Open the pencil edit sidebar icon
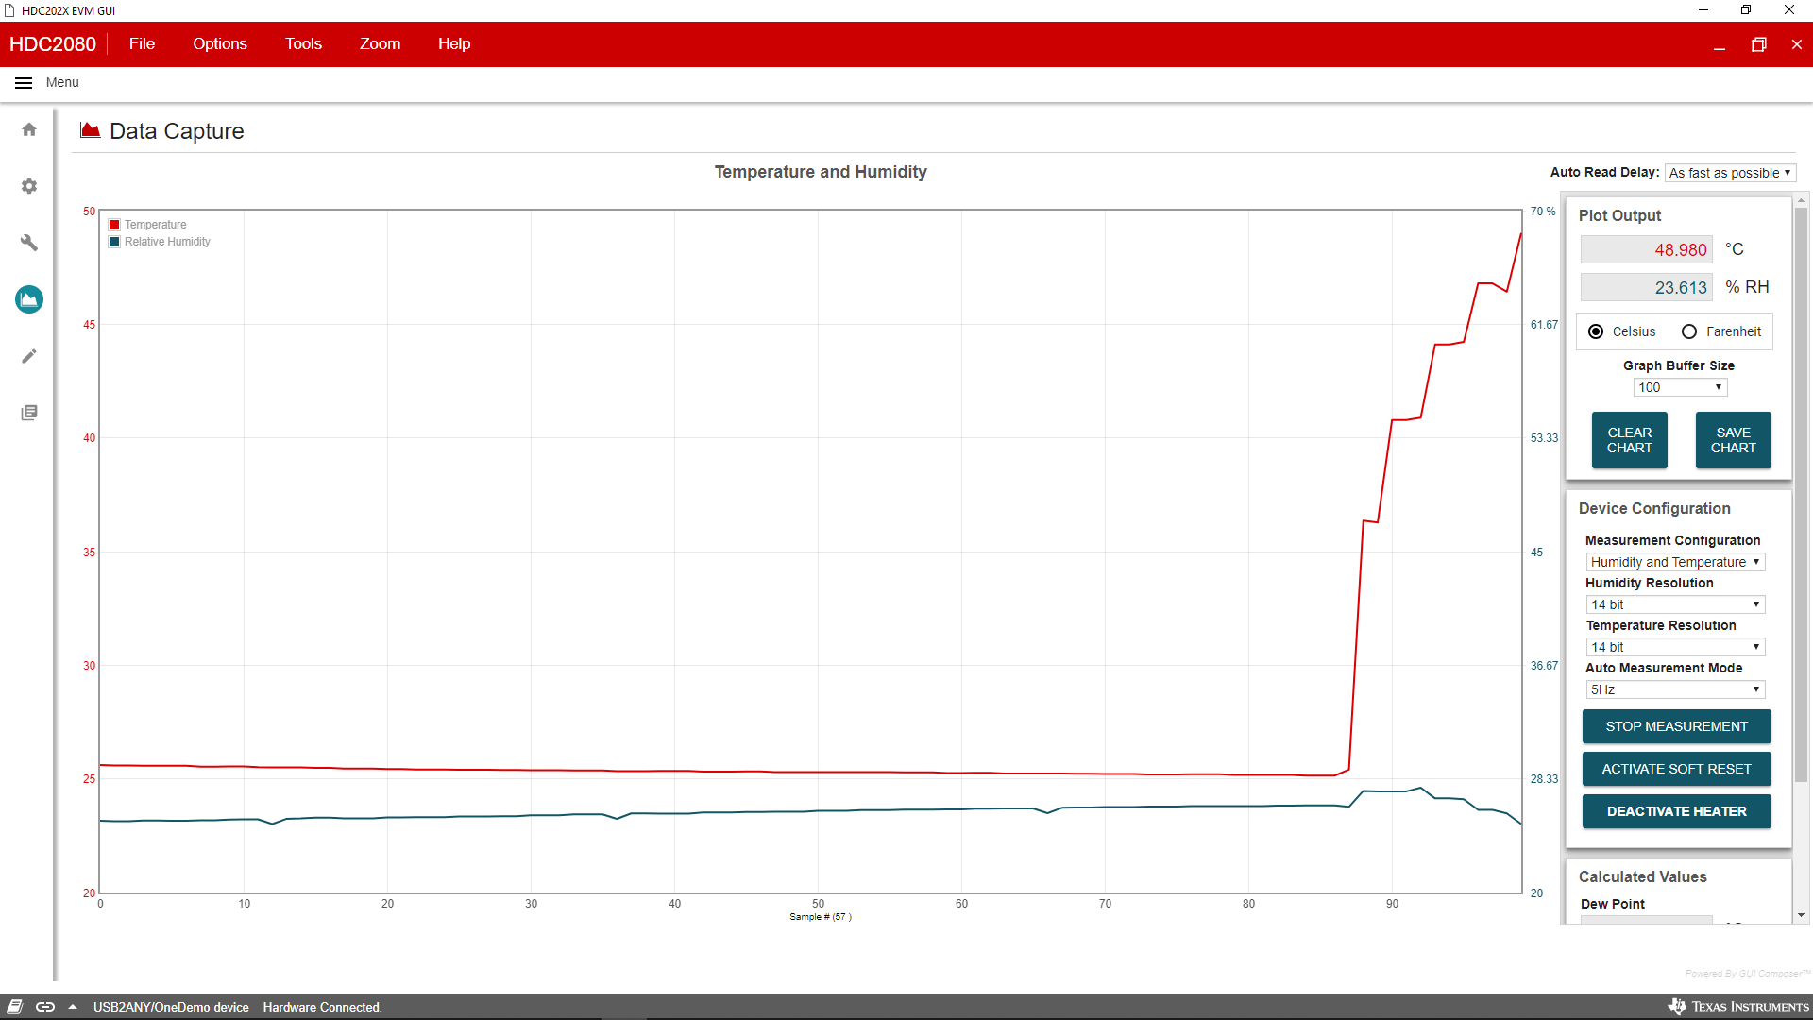The image size is (1813, 1020). click(29, 356)
